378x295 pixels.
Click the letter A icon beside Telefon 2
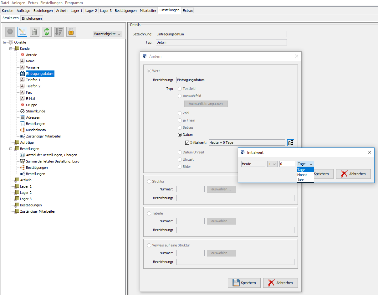[x=23, y=86]
